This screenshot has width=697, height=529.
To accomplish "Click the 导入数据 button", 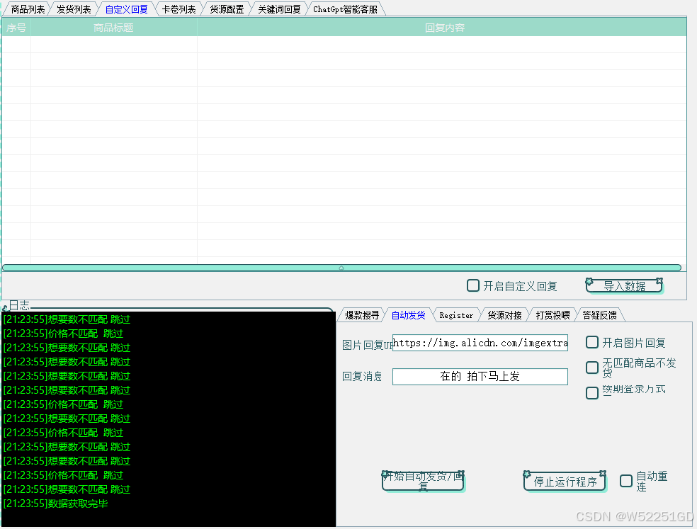I will 624,286.
